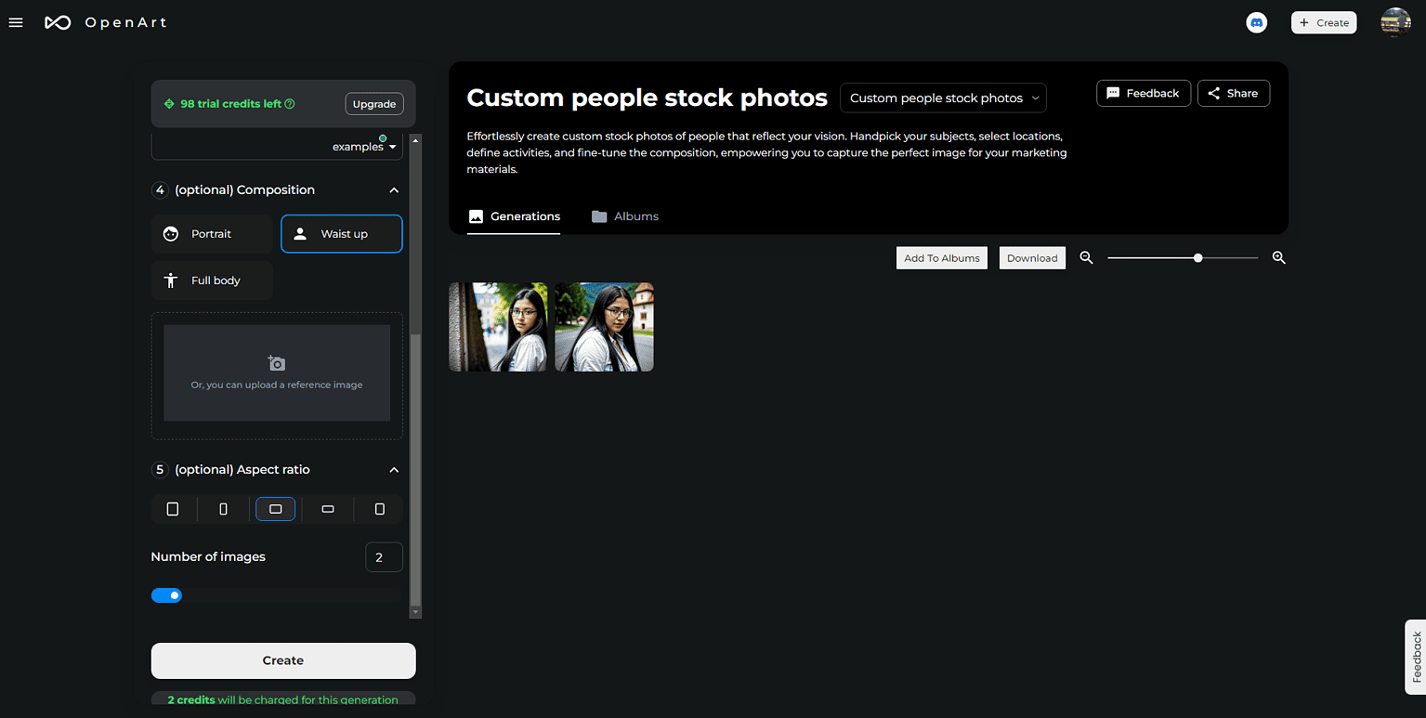Open the Discord community link icon
The width and height of the screenshot is (1426, 718).
click(1256, 22)
